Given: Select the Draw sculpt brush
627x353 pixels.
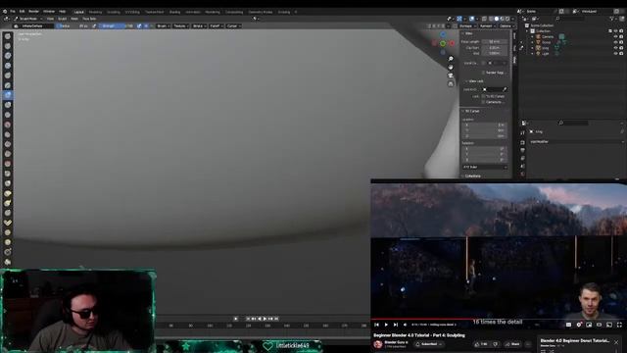Looking at the screenshot, I should pyautogui.click(x=8, y=36).
